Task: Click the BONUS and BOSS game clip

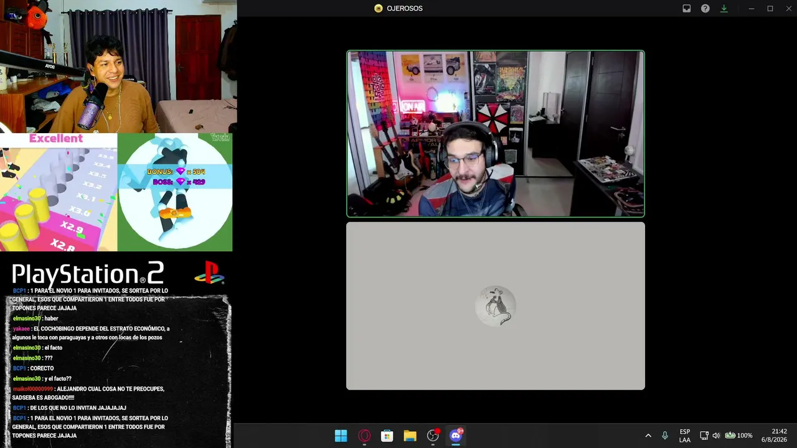Action: [175, 192]
